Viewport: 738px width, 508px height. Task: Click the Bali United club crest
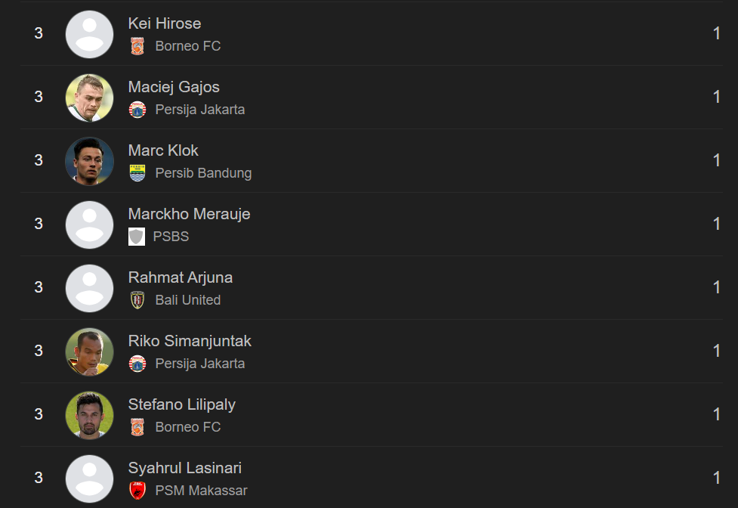coord(137,300)
